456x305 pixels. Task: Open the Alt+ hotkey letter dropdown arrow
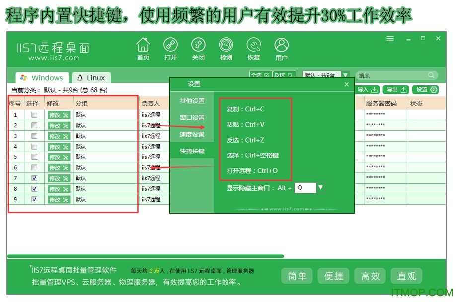pyautogui.click(x=320, y=188)
